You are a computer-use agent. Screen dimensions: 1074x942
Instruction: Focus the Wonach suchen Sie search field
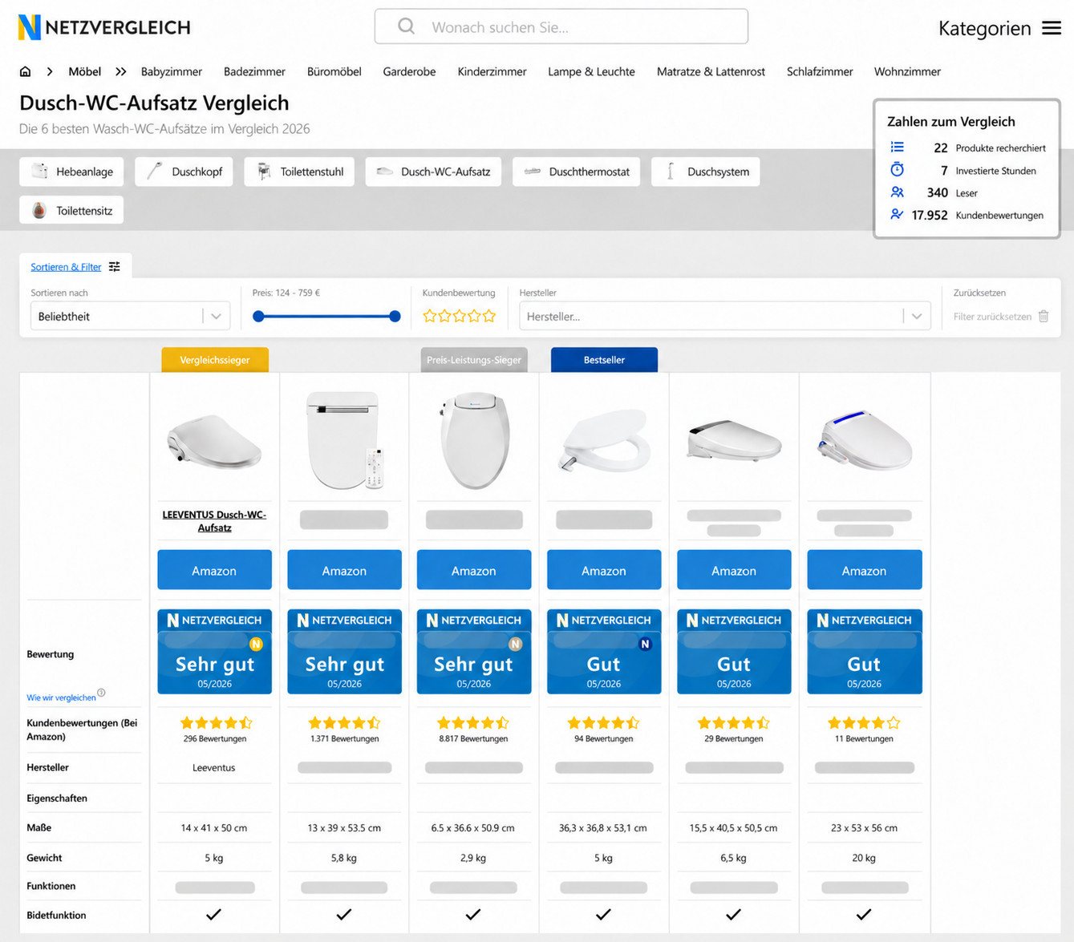[x=561, y=26]
